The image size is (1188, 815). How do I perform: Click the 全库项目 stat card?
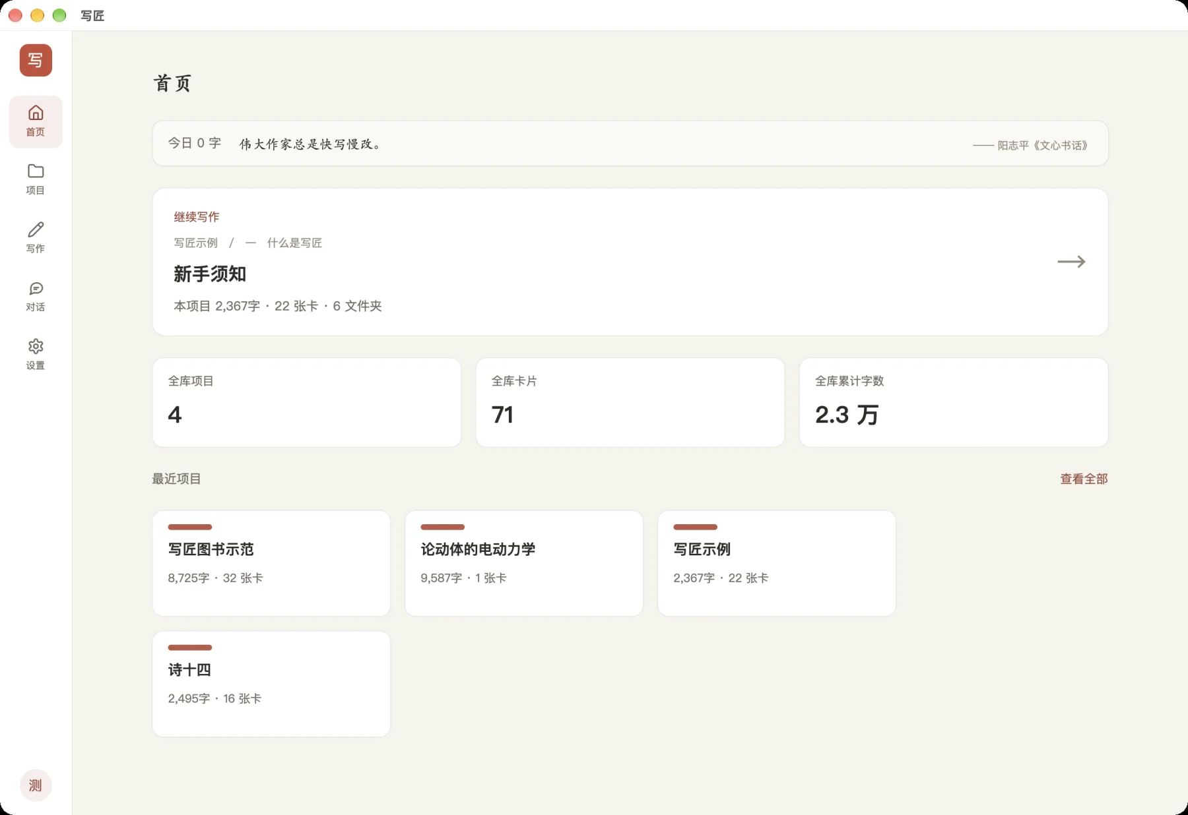pos(307,402)
